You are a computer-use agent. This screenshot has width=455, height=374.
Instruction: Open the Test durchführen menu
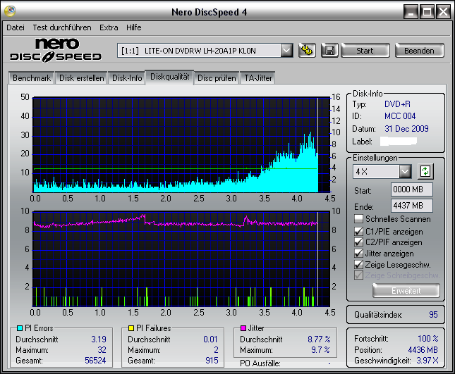[x=62, y=27]
